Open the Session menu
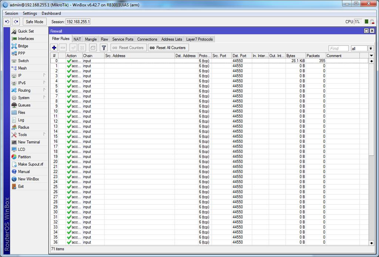This screenshot has height=257, width=379. click(11, 14)
